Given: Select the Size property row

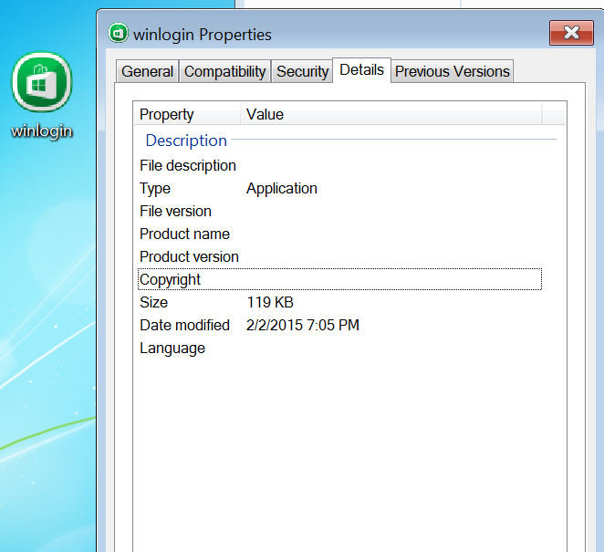Looking at the screenshot, I should coord(339,302).
